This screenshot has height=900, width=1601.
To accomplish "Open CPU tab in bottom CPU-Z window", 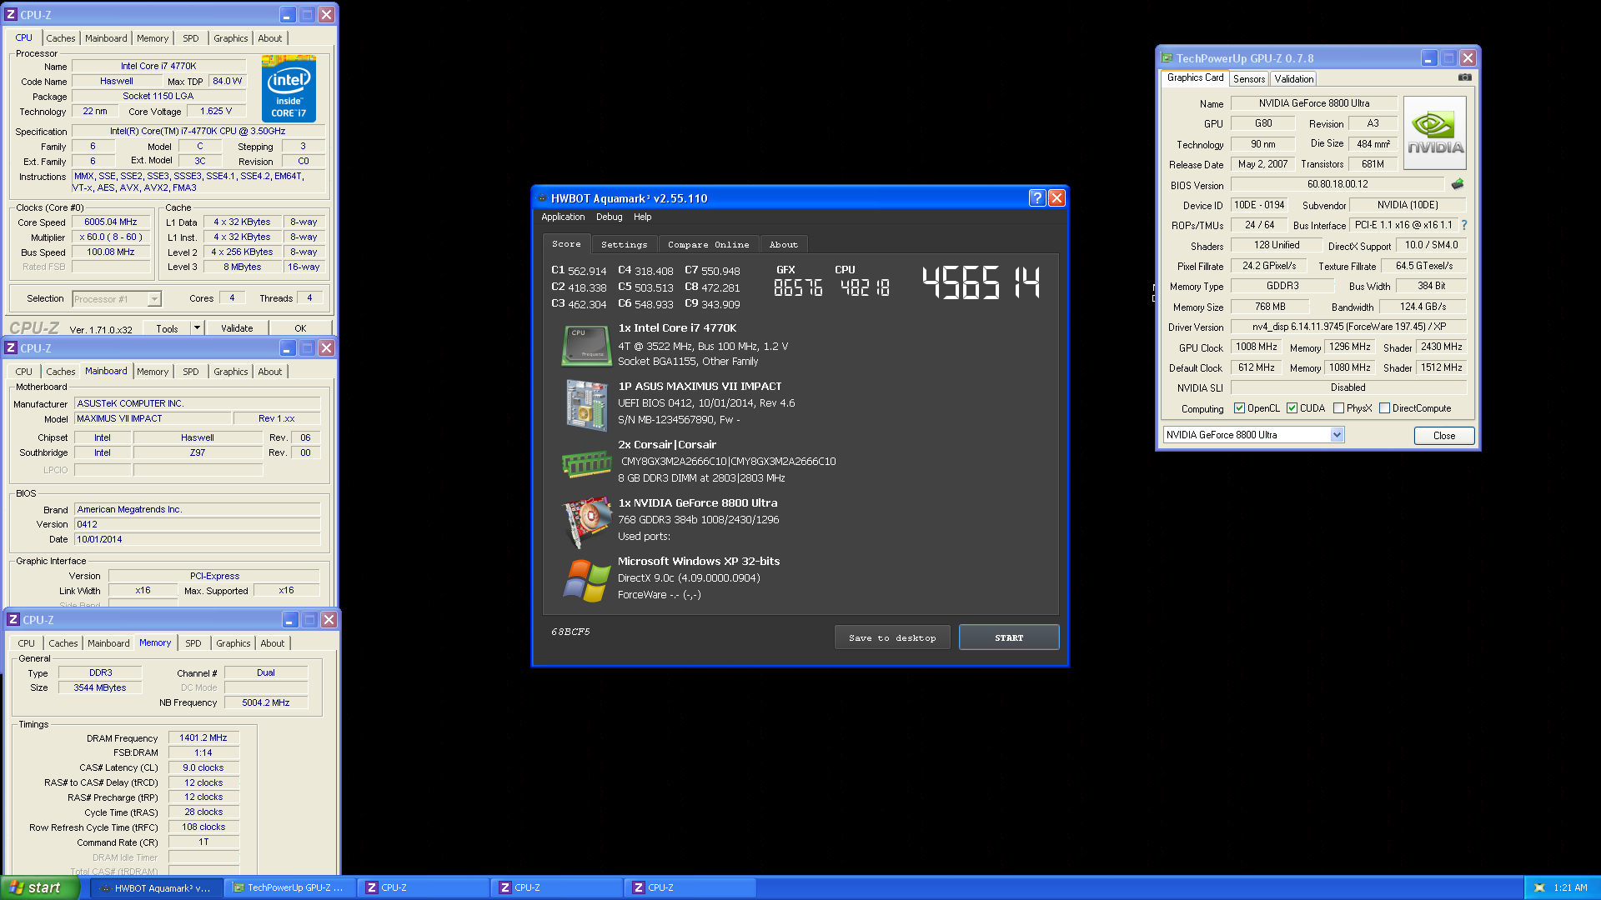I will pos(27,643).
